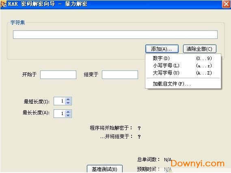Decrease 最长长度 with the down arrow

tap(68, 115)
